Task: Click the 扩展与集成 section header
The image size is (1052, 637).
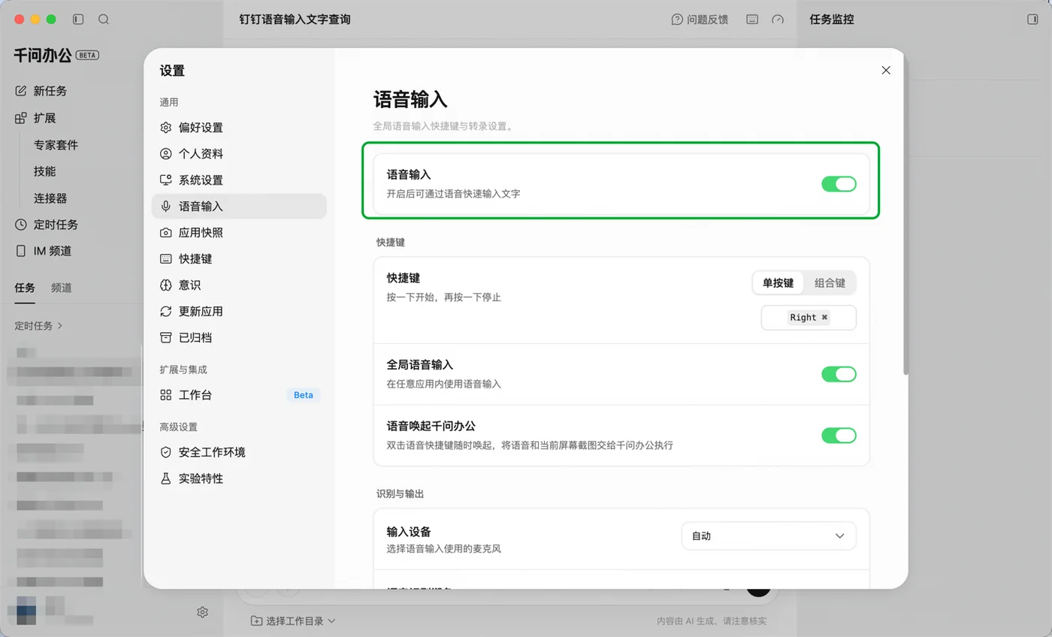Action: pos(183,370)
